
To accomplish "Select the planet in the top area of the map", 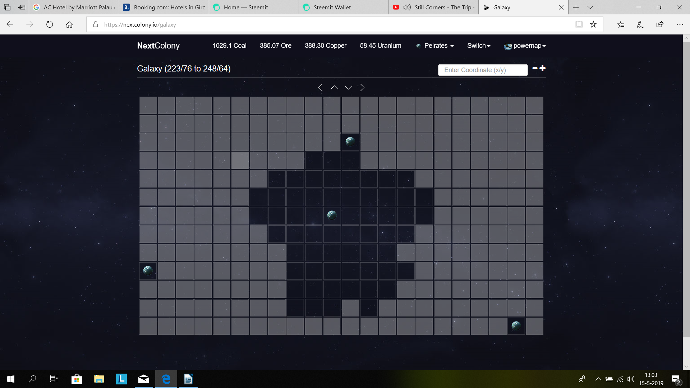I will tap(350, 142).
